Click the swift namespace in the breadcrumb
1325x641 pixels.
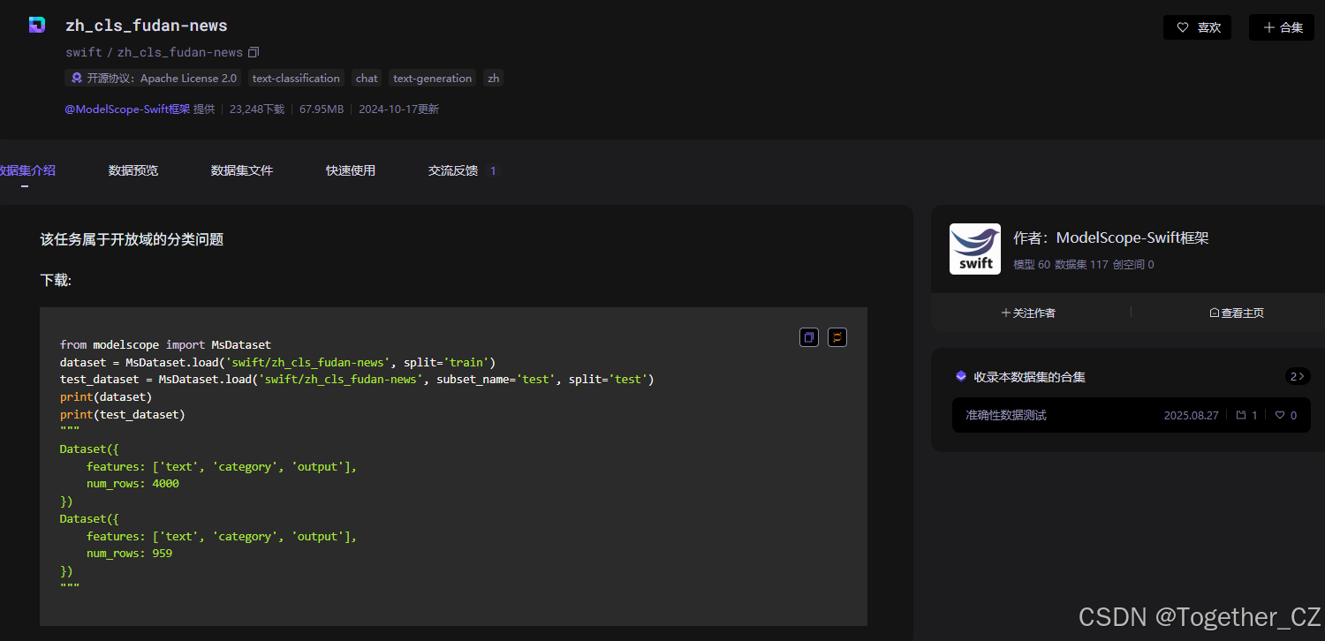(84, 52)
